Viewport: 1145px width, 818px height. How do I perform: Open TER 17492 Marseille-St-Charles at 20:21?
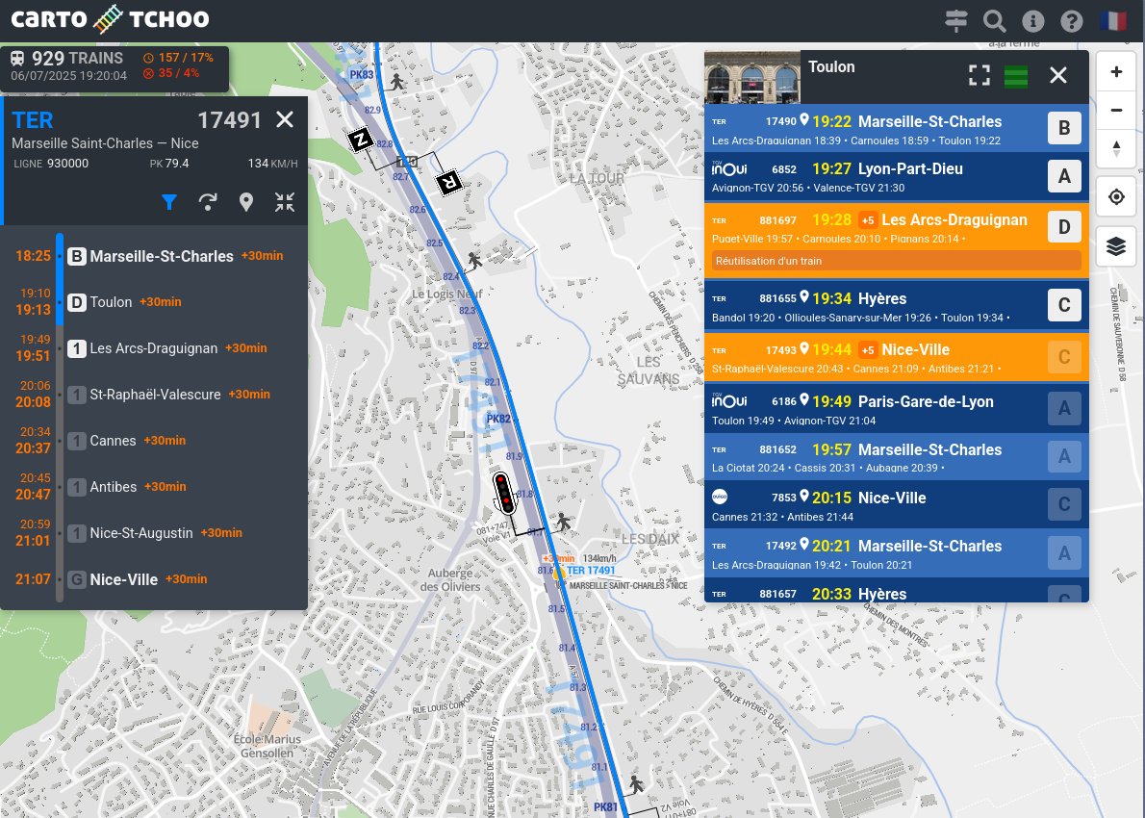point(896,553)
